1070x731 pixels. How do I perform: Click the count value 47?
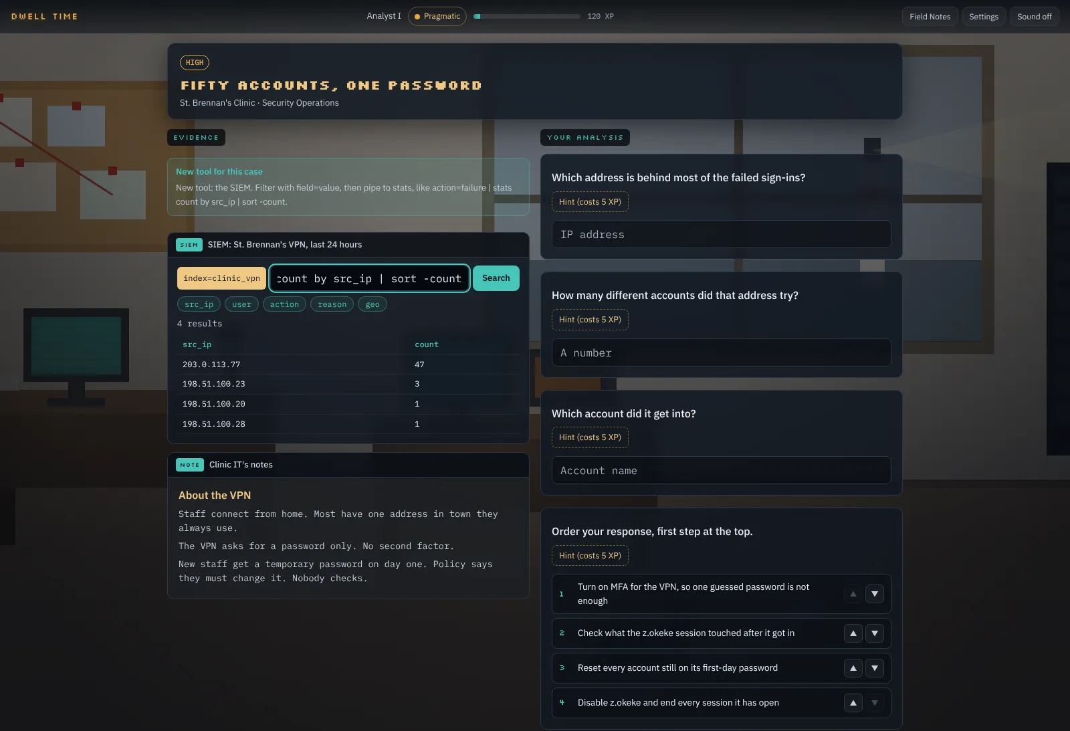(x=419, y=364)
